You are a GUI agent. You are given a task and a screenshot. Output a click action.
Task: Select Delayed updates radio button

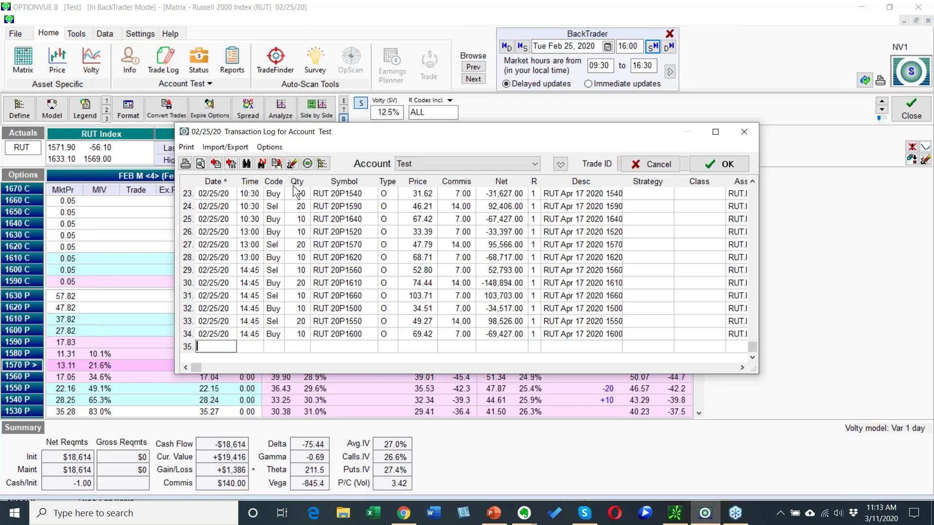pyautogui.click(x=506, y=84)
